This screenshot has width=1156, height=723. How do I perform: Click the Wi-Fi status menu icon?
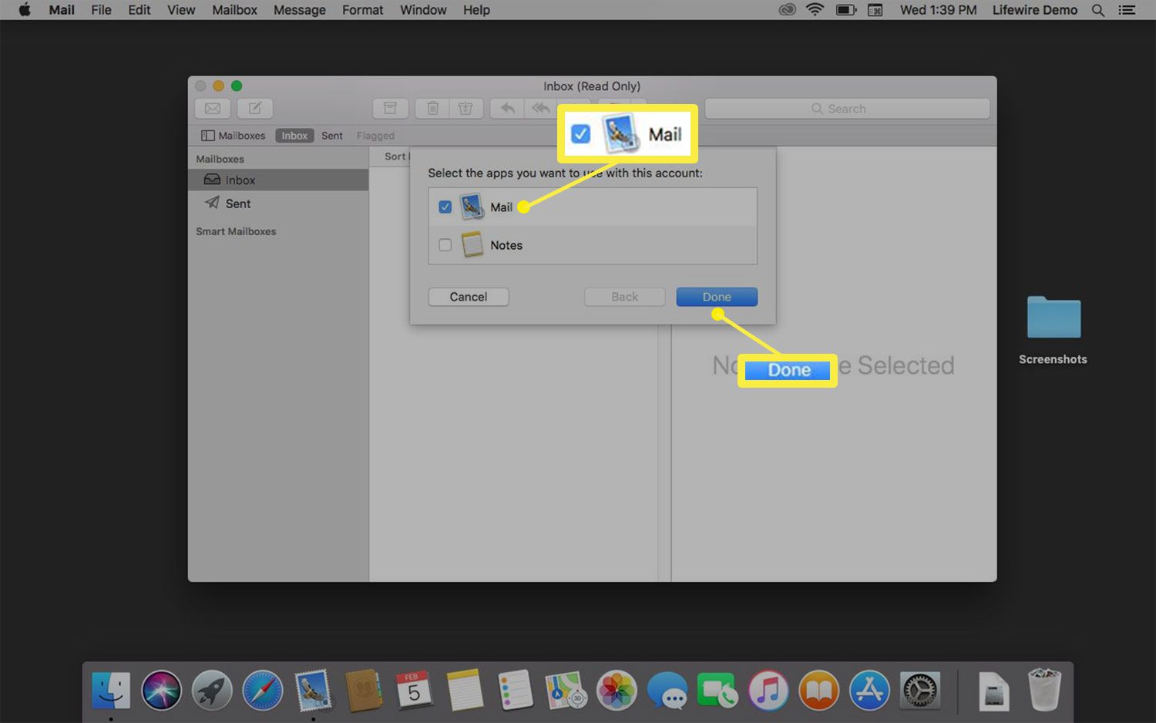(815, 10)
